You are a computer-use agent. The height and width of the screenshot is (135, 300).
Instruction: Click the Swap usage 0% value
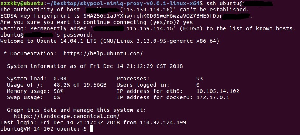click(56, 97)
